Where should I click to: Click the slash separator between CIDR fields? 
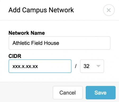[x=76, y=66]
